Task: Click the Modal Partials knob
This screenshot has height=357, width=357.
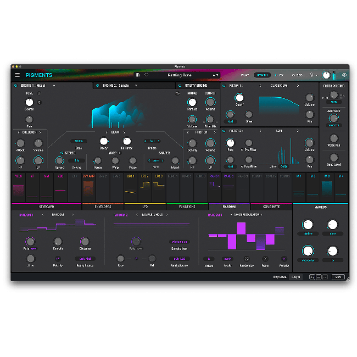Action: point(192,102)
